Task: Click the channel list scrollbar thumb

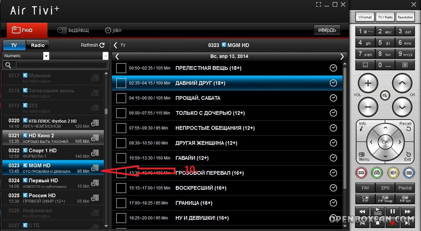Action: pyautogui.click(x=106, y=111)
